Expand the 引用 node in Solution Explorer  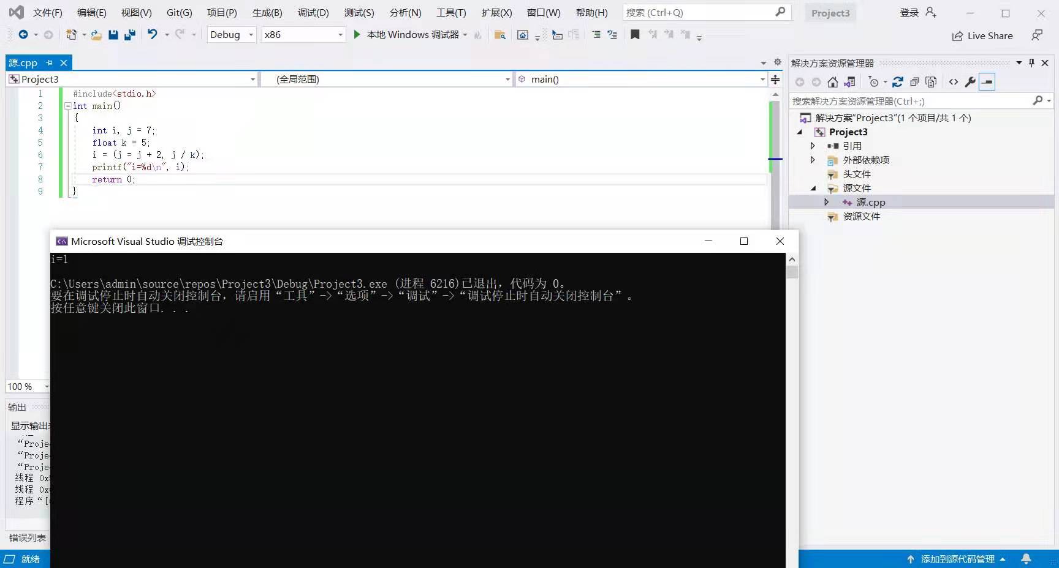pyautogui.click(x=813, y=146)
